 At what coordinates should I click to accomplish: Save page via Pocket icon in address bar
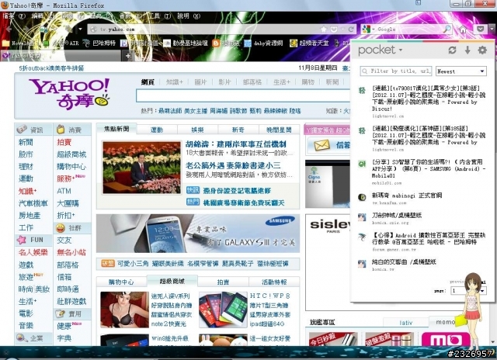[334, 29]
